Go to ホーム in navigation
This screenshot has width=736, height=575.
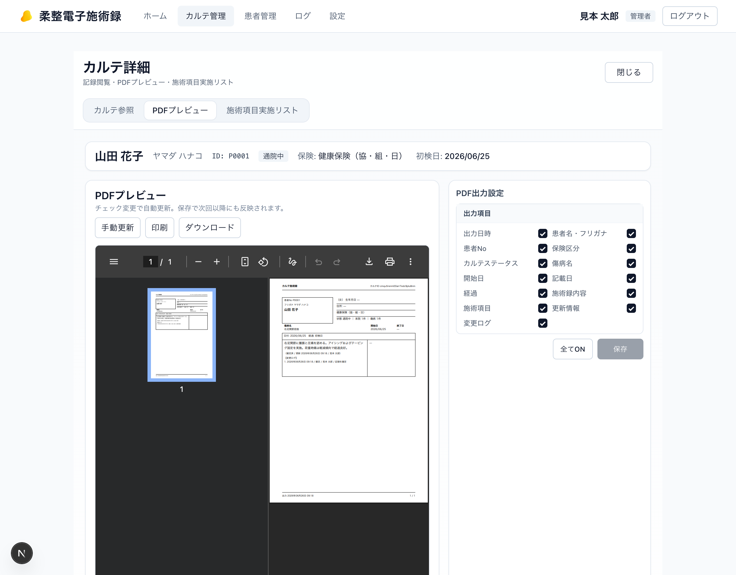click(155, 16)
